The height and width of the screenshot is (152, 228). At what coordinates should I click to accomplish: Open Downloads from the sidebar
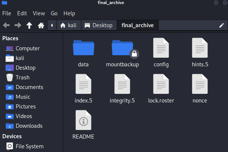(24, 126)
